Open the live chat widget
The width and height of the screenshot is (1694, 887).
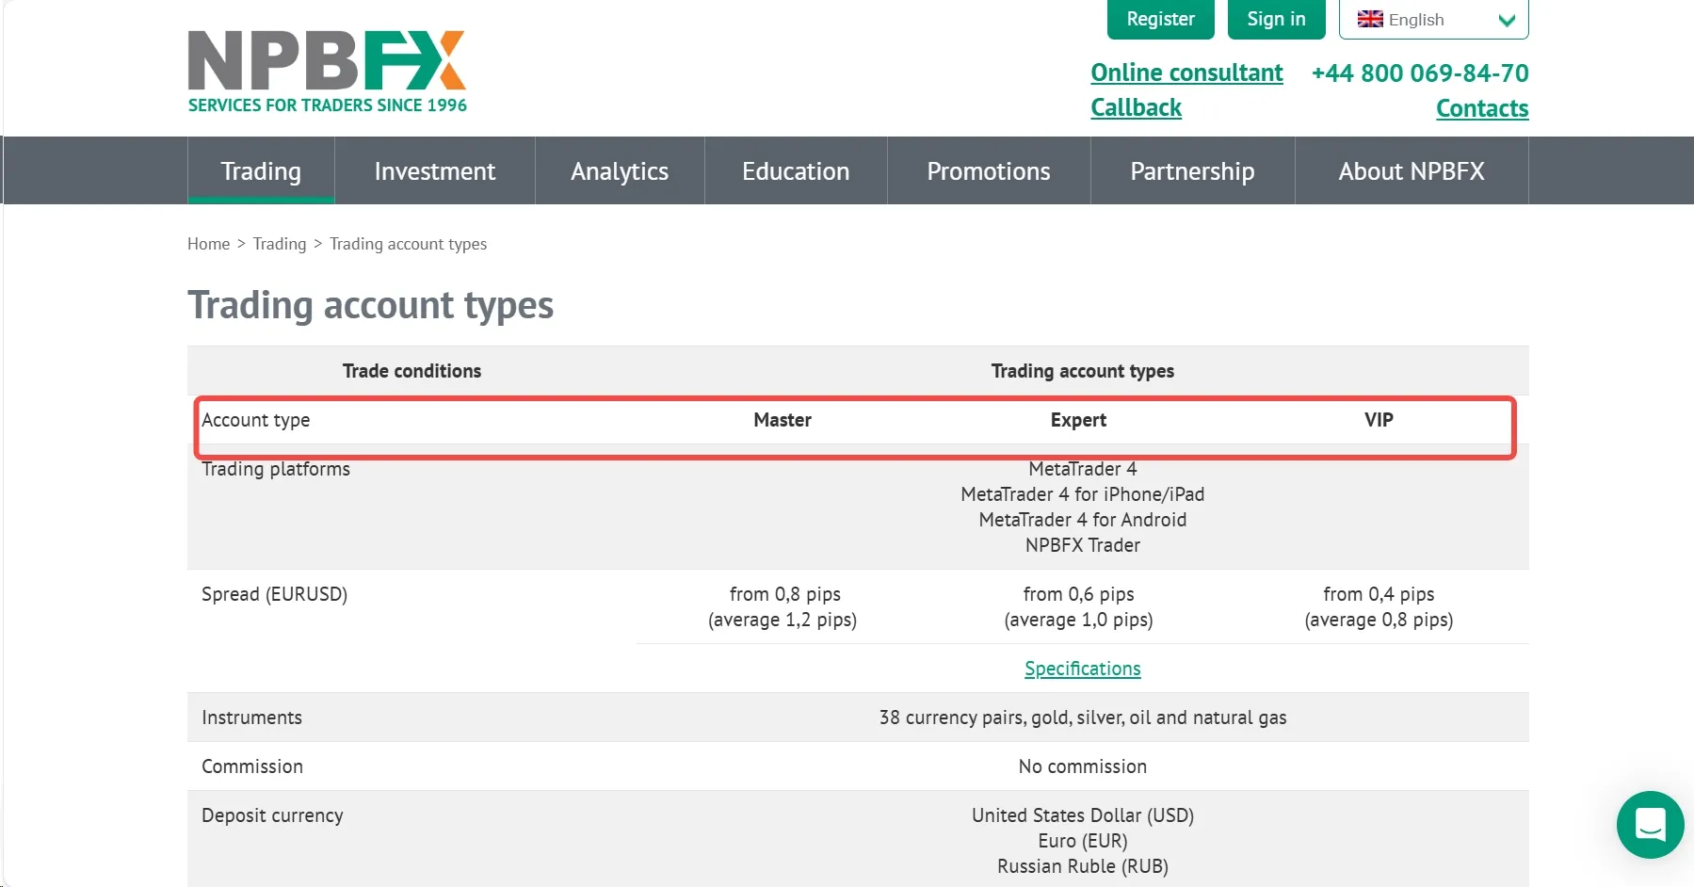1650,825
